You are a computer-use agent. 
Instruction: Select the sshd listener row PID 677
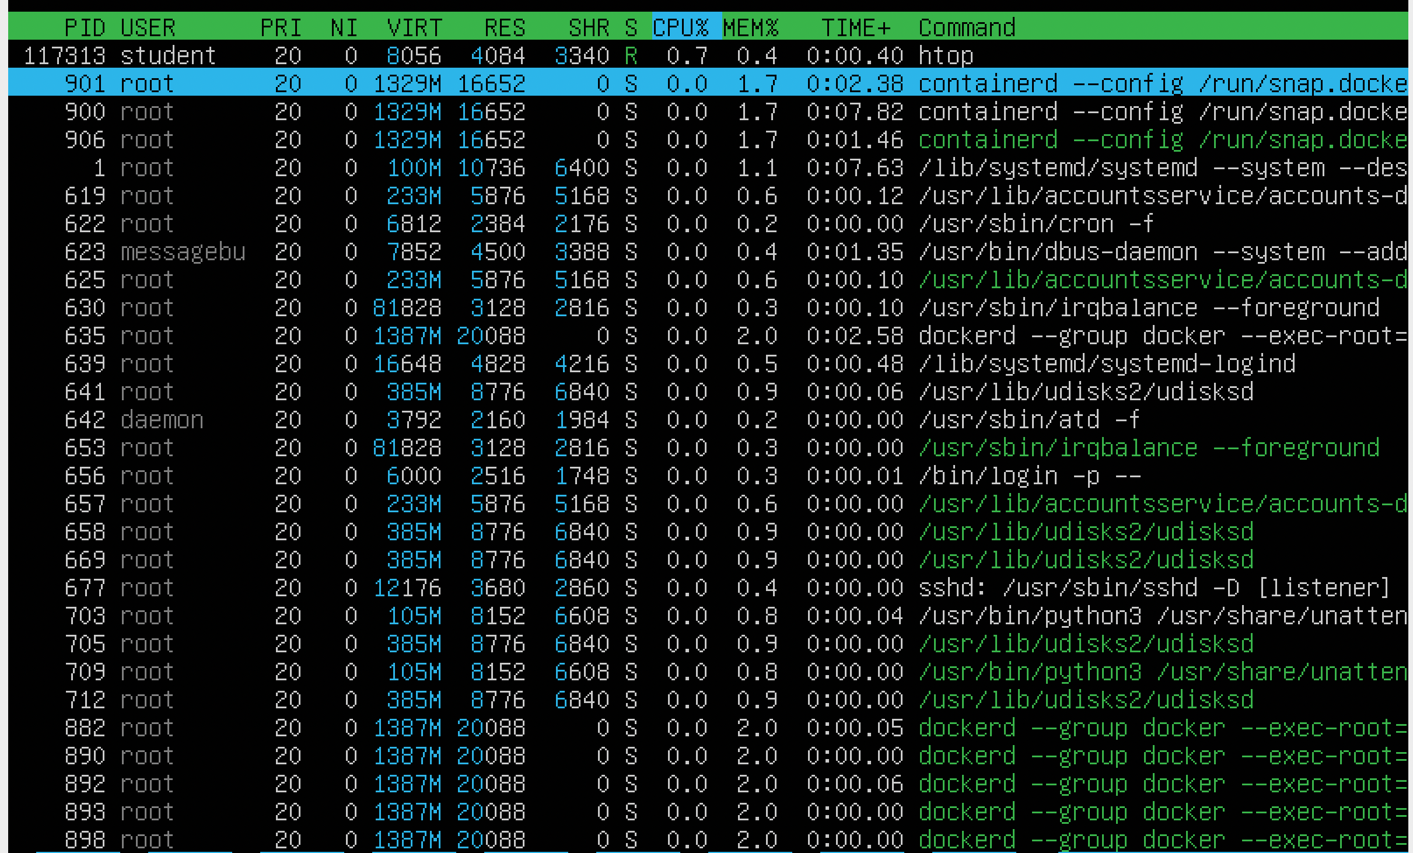coord(708,588)
